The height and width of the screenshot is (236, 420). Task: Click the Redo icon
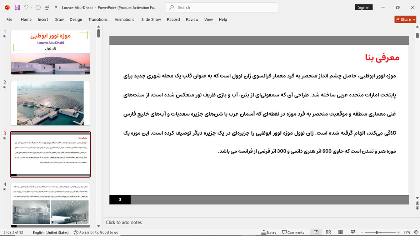[38, 7]
